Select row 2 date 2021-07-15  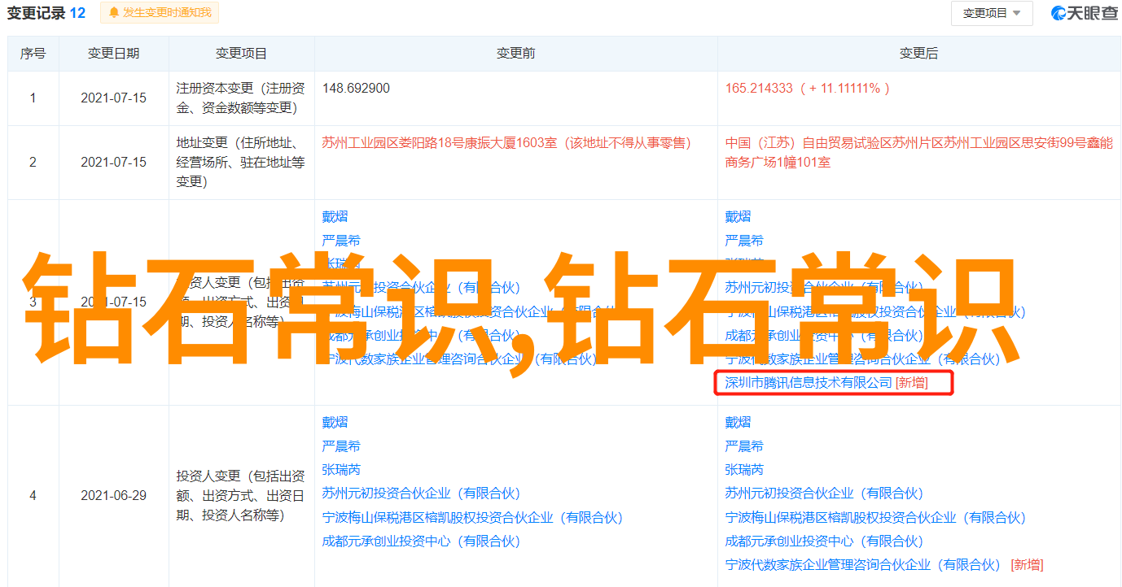[x=114, y=162]
